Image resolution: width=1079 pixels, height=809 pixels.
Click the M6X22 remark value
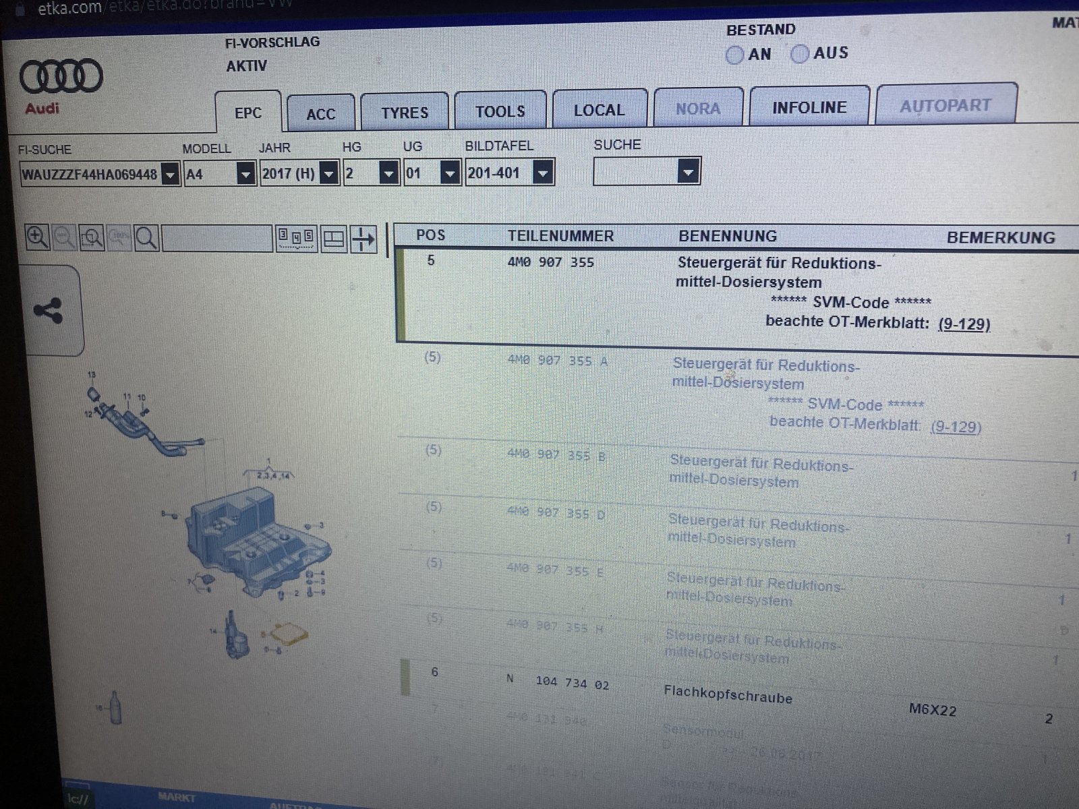click(933, 709)
